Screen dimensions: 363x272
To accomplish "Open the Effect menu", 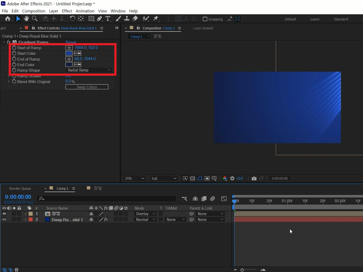I will tap(67, 11).
